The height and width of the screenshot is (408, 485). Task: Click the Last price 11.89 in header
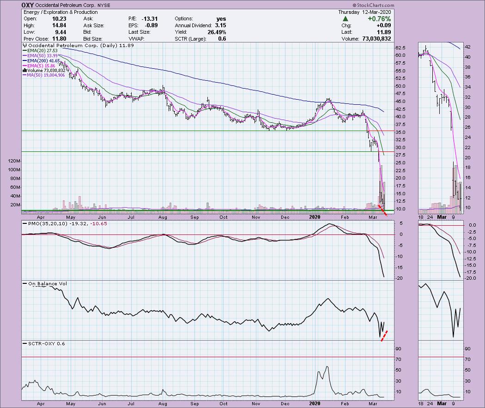click(x=384, y=32)
